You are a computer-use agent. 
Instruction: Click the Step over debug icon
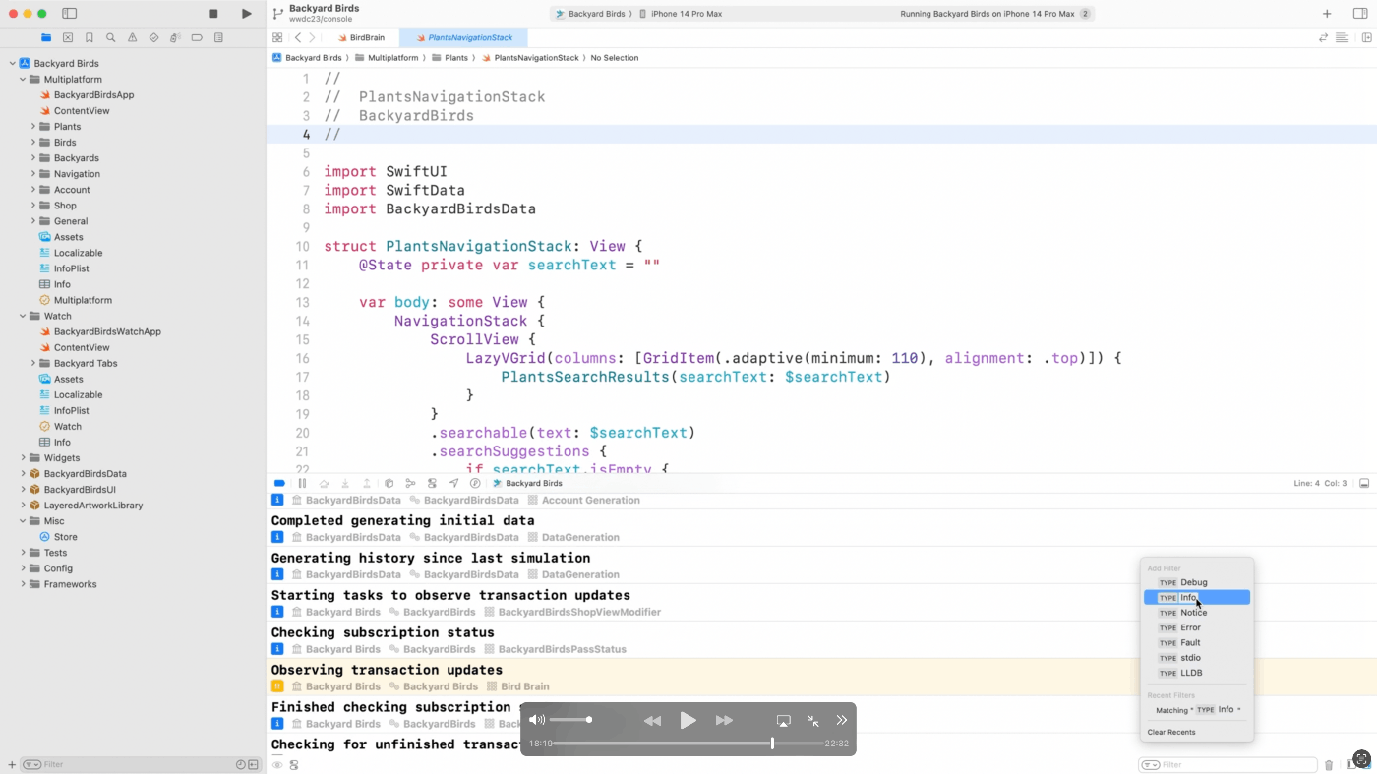(324, 483)
